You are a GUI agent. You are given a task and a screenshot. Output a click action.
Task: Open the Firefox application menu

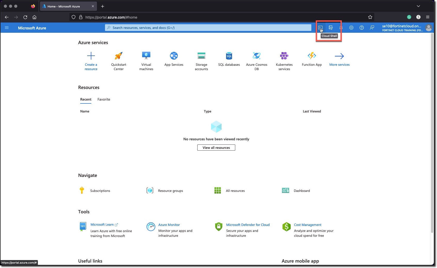428,17
